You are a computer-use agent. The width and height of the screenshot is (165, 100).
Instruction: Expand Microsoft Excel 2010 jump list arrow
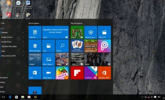click(x=23, y=56)
